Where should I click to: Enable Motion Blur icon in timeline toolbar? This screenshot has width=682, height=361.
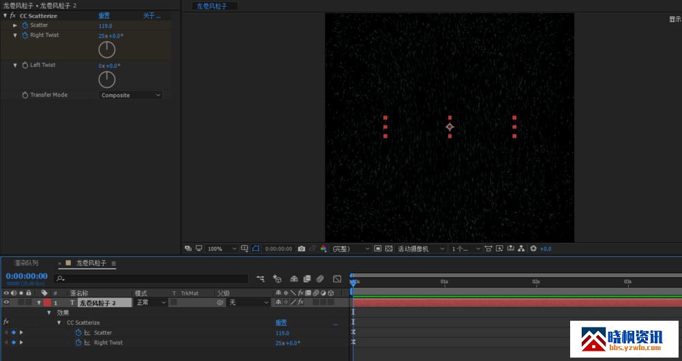tap(320, 278)
